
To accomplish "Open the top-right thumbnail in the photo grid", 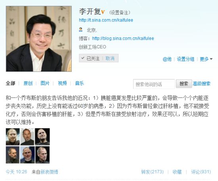I will (x=42, y=137).
